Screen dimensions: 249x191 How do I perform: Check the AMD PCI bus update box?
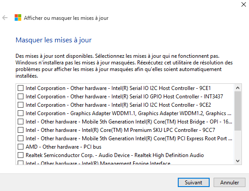tap(20, 147)
